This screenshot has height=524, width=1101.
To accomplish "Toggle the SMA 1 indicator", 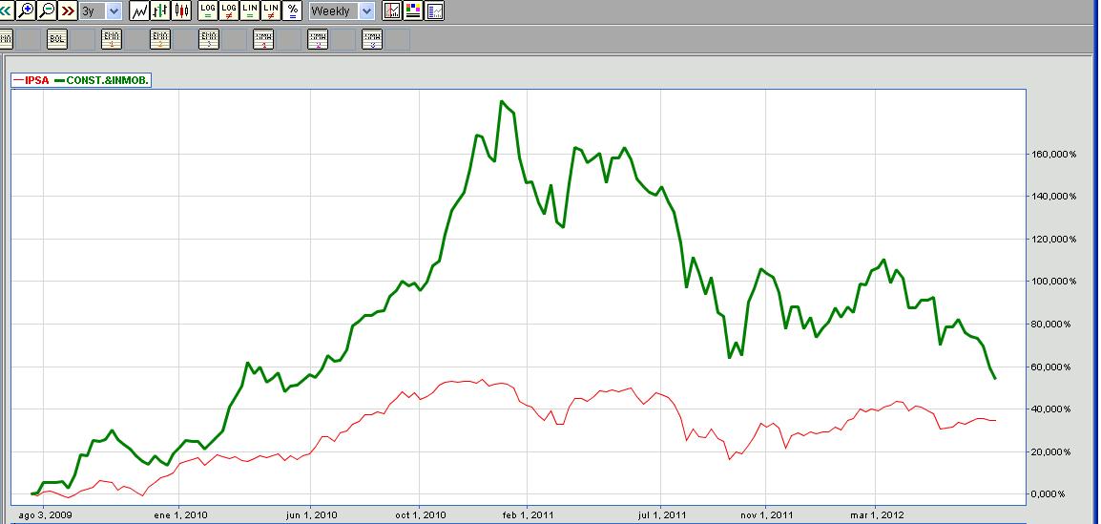I will [263, 39].
